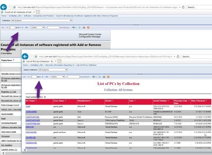Close the 'List of PCs by Collection' tab

[x=56, y=61]
